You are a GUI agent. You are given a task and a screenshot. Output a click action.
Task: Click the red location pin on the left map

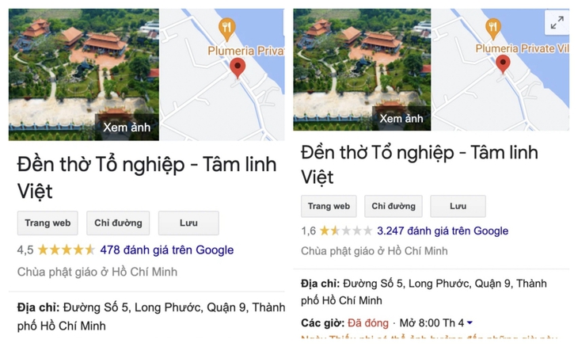point(238,68)
